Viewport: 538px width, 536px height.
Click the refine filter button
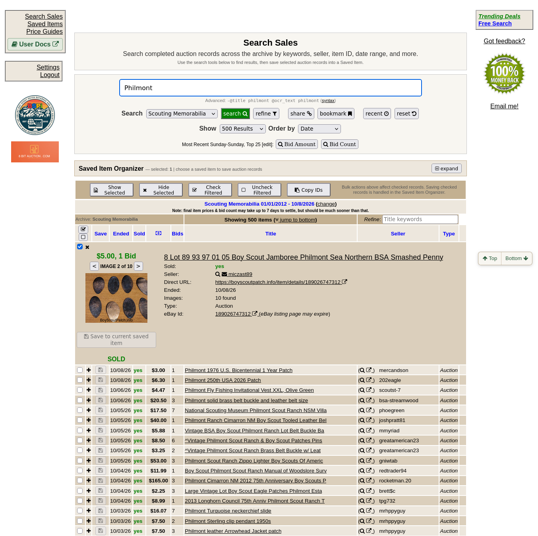tap(266, 114)
